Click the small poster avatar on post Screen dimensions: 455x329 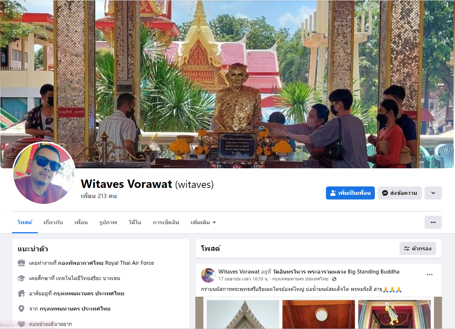pos(208,275)
